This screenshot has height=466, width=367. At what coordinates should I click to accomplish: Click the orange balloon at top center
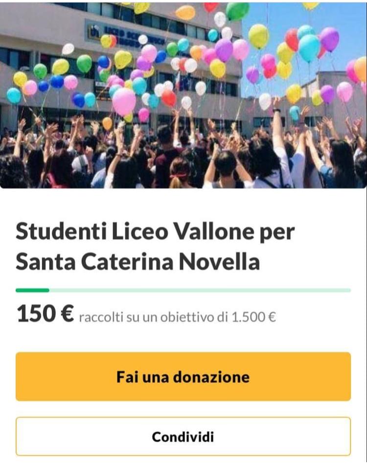(185, 13)
